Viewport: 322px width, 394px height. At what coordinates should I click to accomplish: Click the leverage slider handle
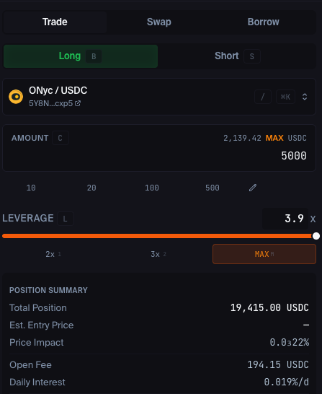pos(316,236)
